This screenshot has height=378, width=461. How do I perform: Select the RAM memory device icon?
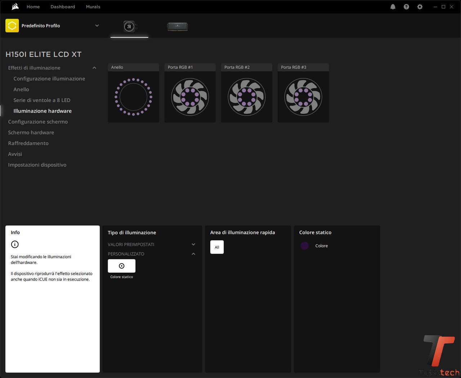pos(178,26)
